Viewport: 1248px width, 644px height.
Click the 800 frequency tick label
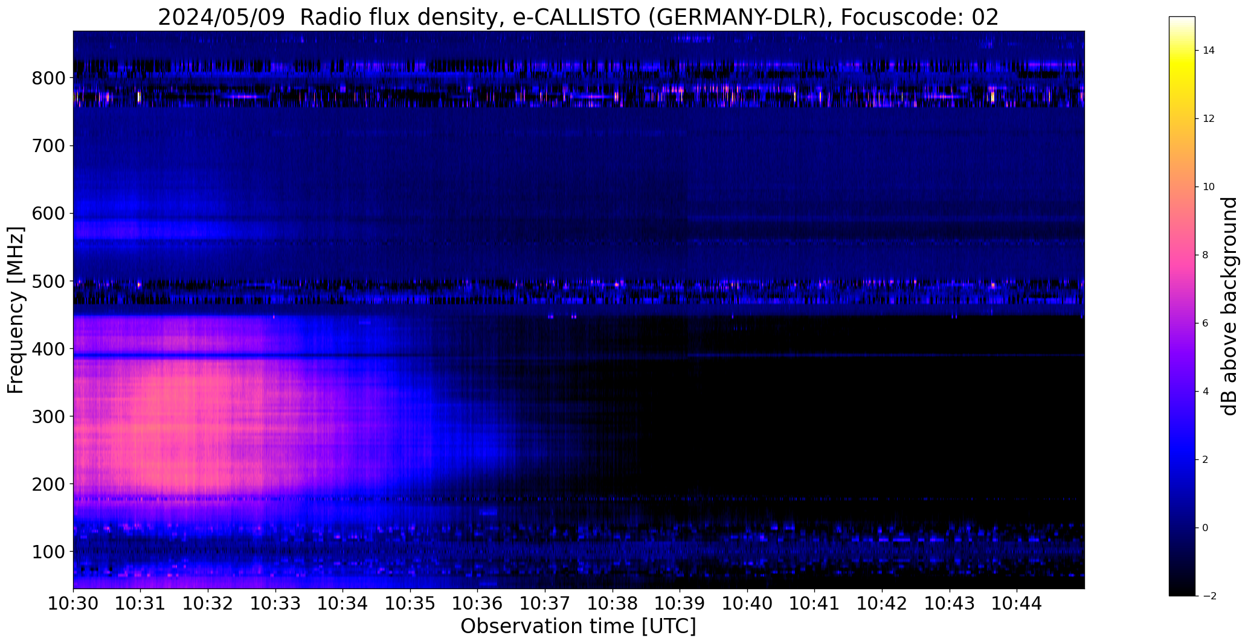click(x=48, y=78)
